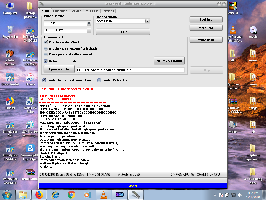Launch aTube Catcher shortcut
Image resolution: width=266 pixels, height=200 pixels.
(x=10, y=58)
